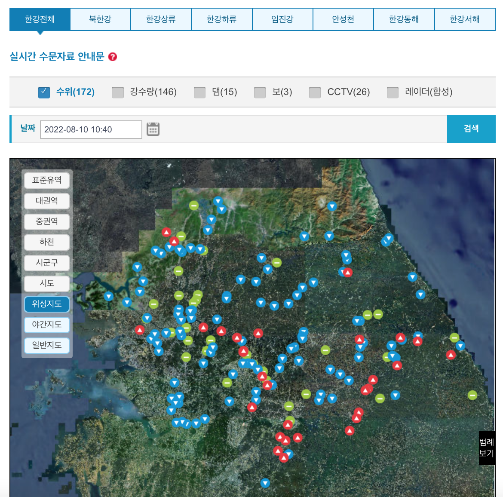Click the 검색 search button
This screenshot has width=503, height=497.
(471, 129)
